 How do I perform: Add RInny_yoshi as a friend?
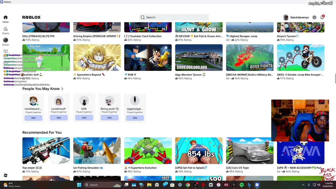(x=109, y=118)
